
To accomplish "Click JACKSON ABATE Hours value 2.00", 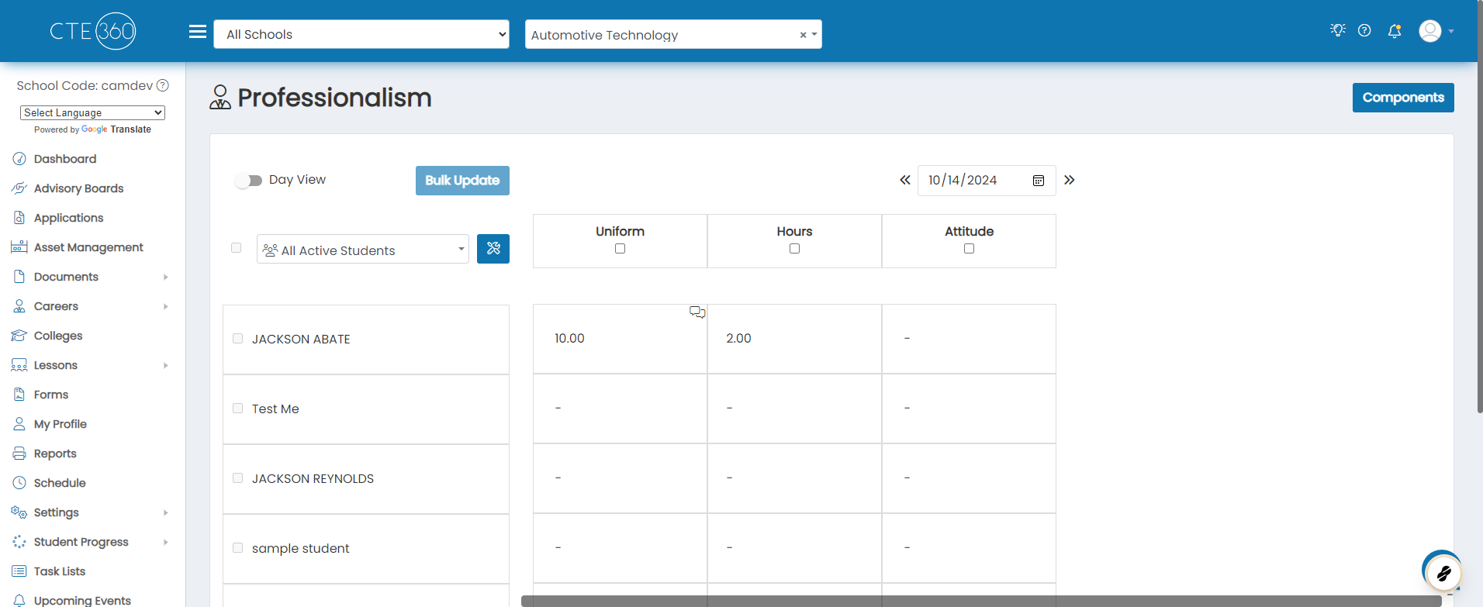I will 738,339.
